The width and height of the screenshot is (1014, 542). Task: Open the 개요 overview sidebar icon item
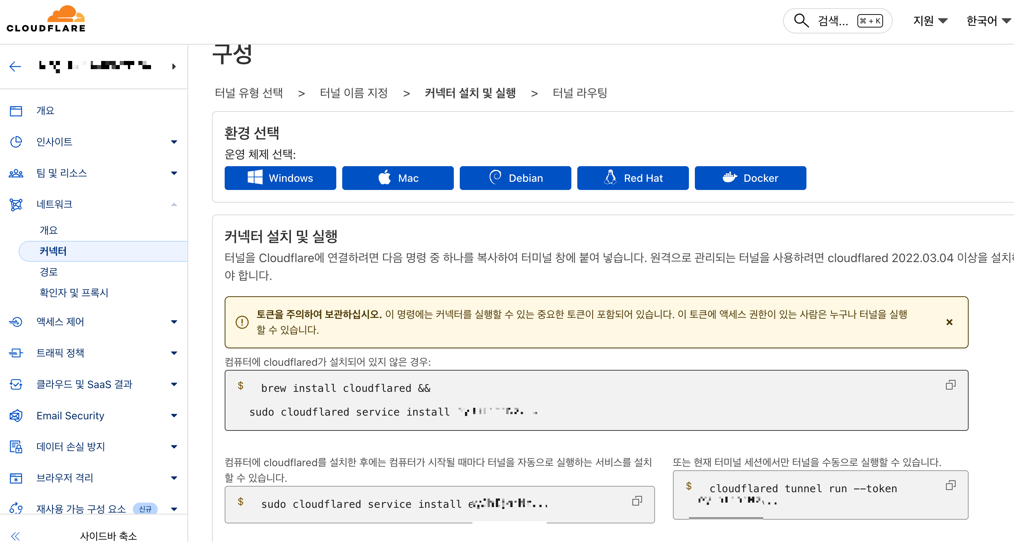click(x=16, y=111)
